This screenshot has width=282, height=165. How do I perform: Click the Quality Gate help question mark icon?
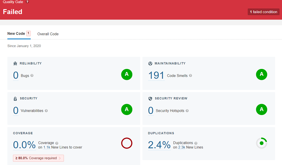pos(27,2)
